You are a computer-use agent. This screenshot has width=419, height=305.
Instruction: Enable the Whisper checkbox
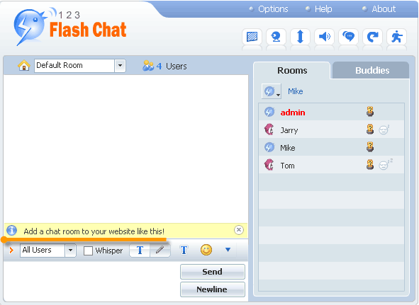point(88,251)
